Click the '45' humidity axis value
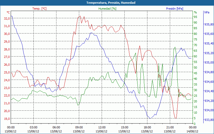 tap(196, 73)
